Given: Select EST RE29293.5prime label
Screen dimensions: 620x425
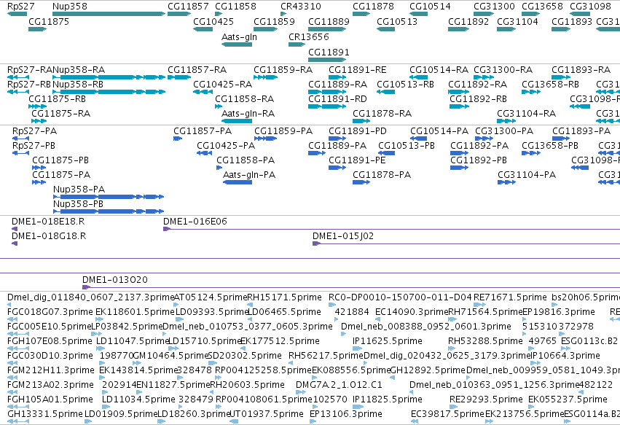Looking at the screenshot, I should click(486, 399).
